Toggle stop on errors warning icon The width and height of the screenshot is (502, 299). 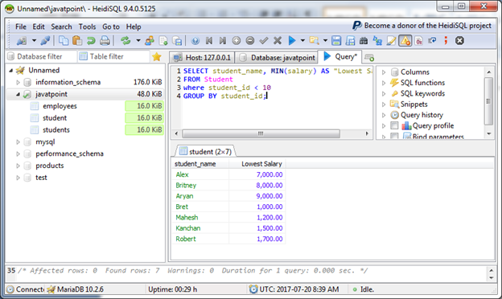coord(405,41)
